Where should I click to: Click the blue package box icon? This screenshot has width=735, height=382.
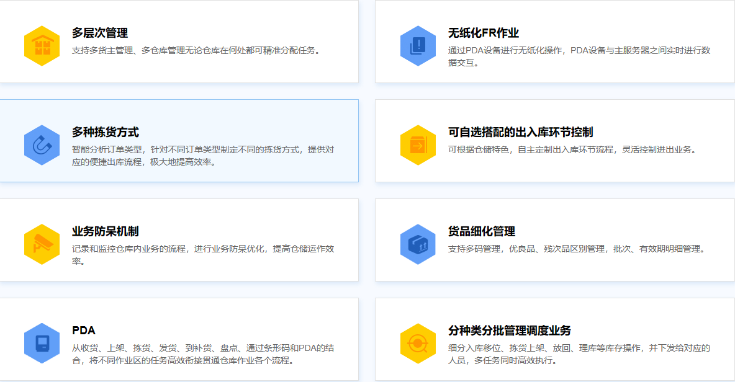tap(418, 244)
